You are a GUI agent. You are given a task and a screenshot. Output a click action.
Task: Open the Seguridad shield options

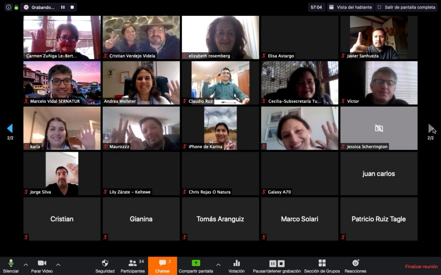(105, 263)
